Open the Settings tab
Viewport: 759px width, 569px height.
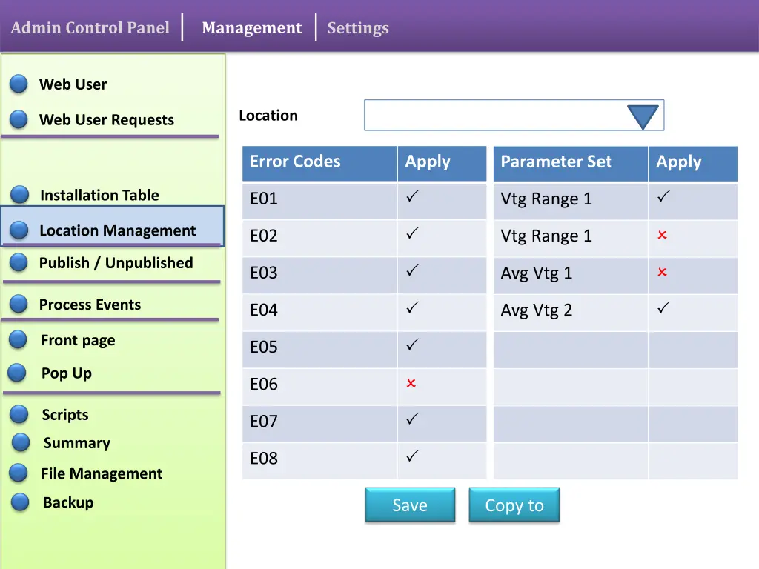point(357,28)
